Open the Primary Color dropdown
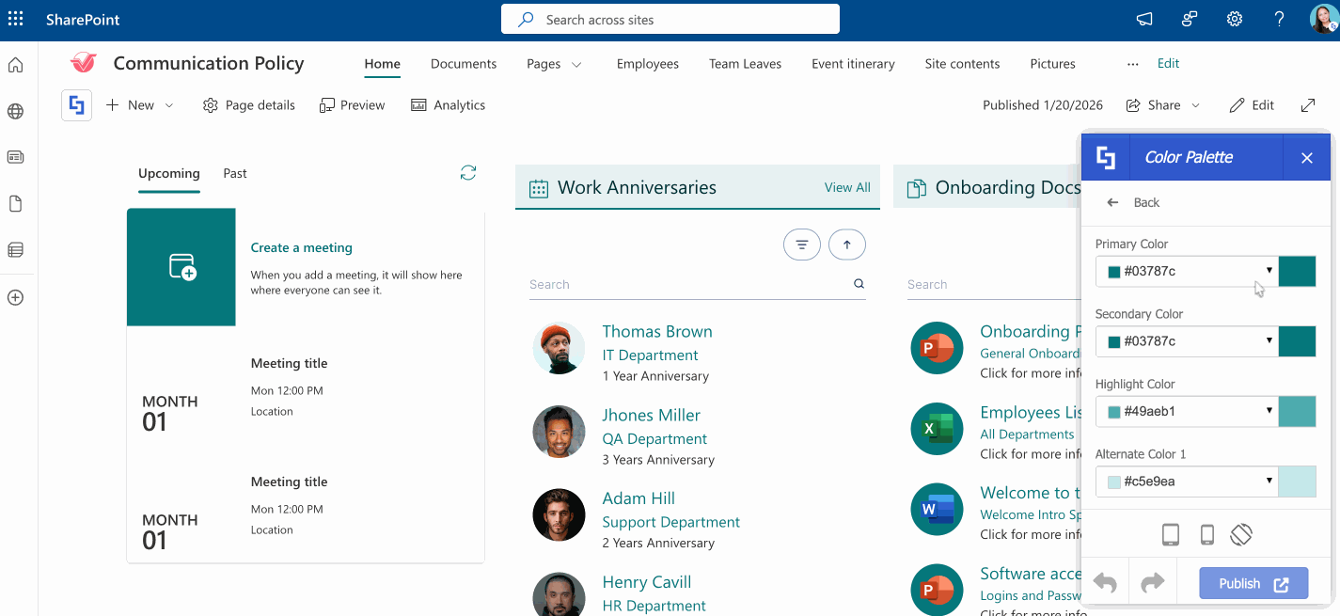This screenshot has height=616, width=1340. [x=1269, y=271]
